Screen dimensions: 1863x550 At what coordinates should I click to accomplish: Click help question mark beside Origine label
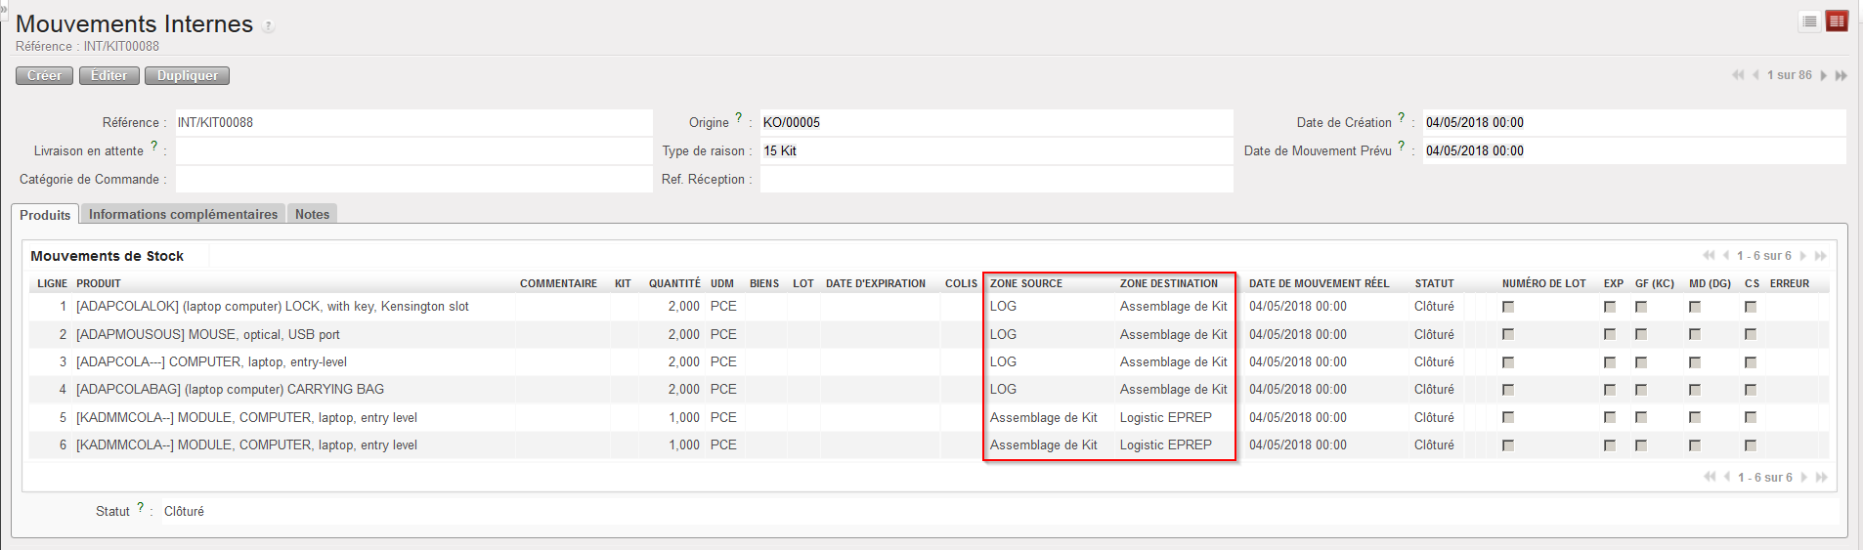click(x=739, y=117)
